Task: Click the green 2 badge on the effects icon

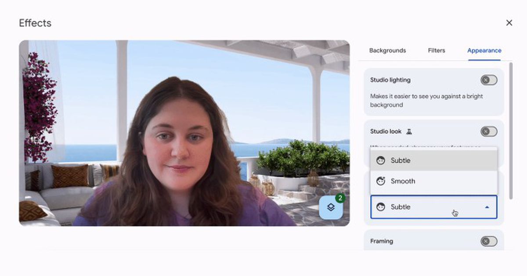Action: pos(340,199)
